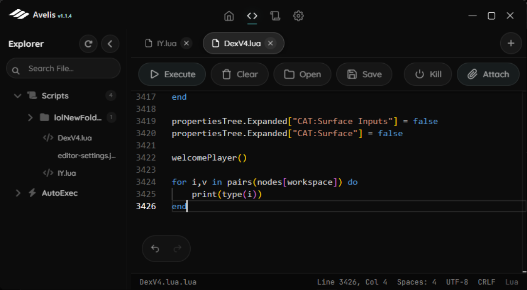The width and height of the screenshot is (527, 290).
Task: Click DexV4.lua.lua filename in status bar
Action: (168, 282)
